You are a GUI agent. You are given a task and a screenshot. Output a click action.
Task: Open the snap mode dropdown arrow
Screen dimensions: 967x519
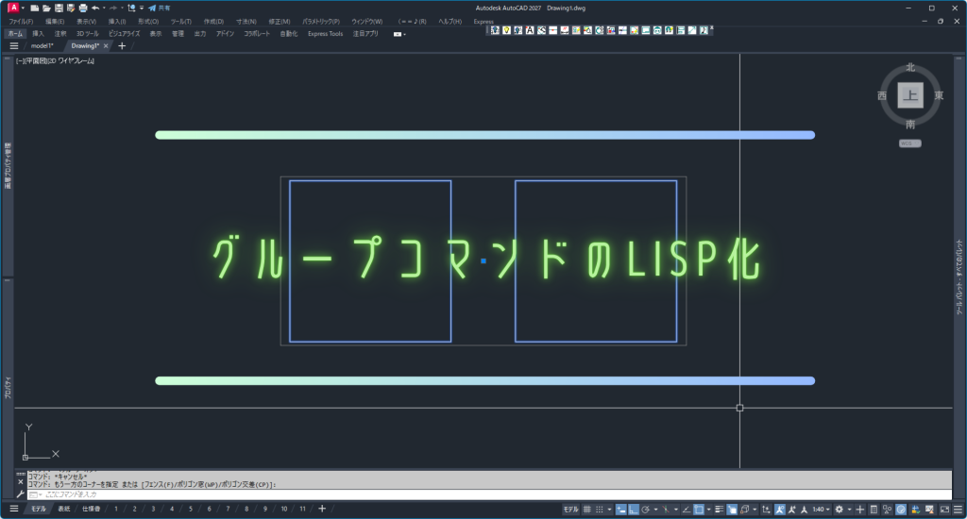(610, 509)
